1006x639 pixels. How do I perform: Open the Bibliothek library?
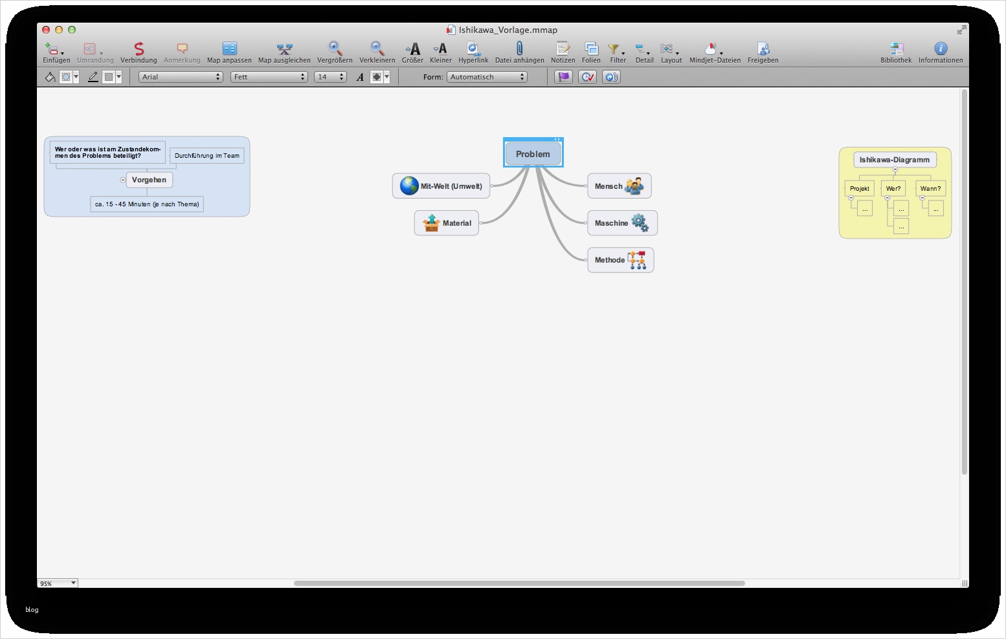pyautogui.click(x=896, y=52)
